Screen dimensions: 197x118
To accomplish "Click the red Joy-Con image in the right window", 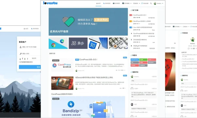I will [170, 71].
